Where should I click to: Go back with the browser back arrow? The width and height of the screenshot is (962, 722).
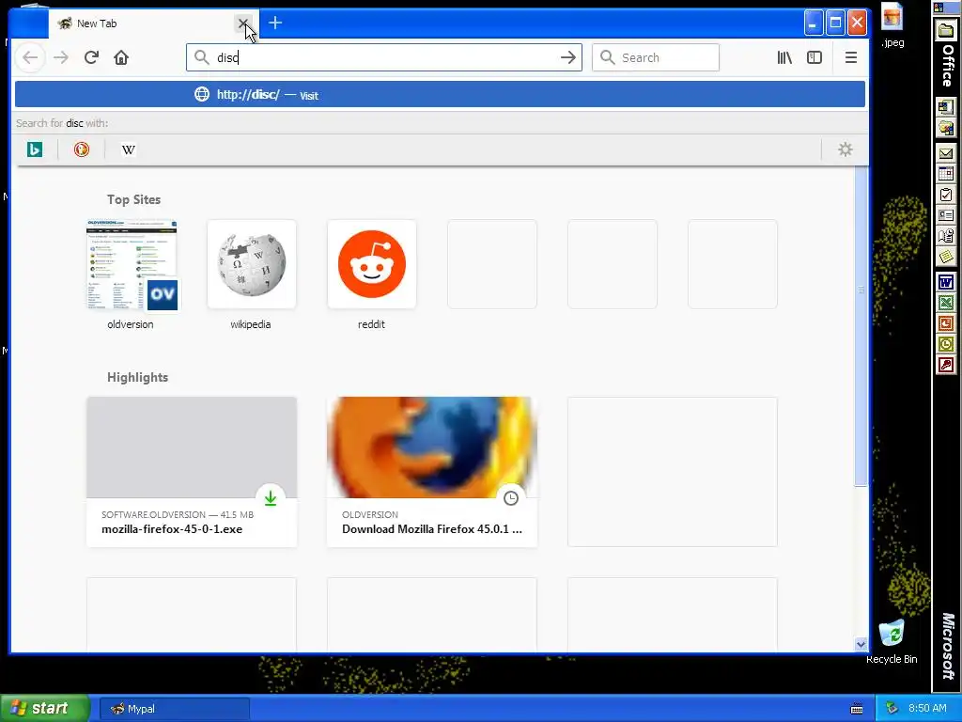coord(30,57)
